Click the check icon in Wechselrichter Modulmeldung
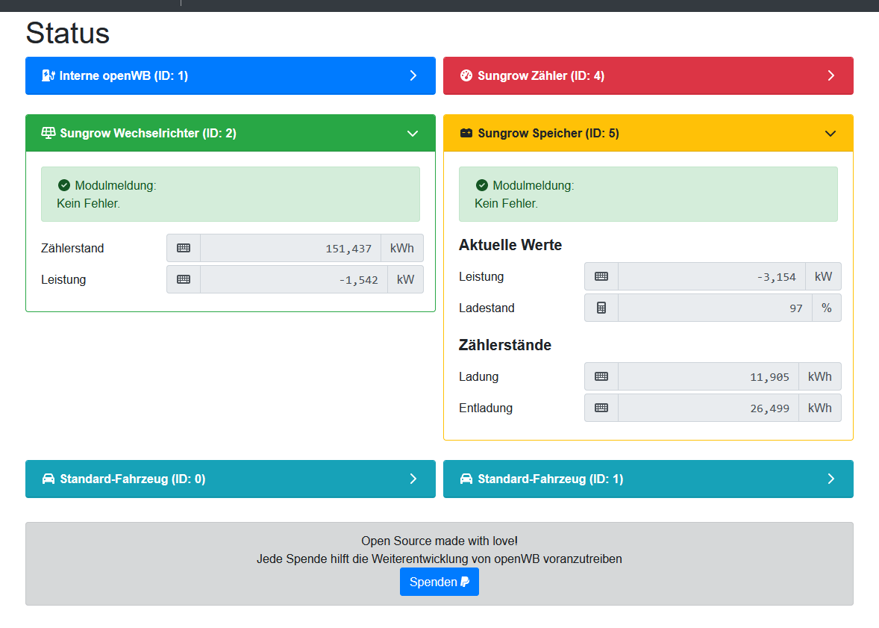The height and width of the screenshot is (628, 879). coord(64,185)
